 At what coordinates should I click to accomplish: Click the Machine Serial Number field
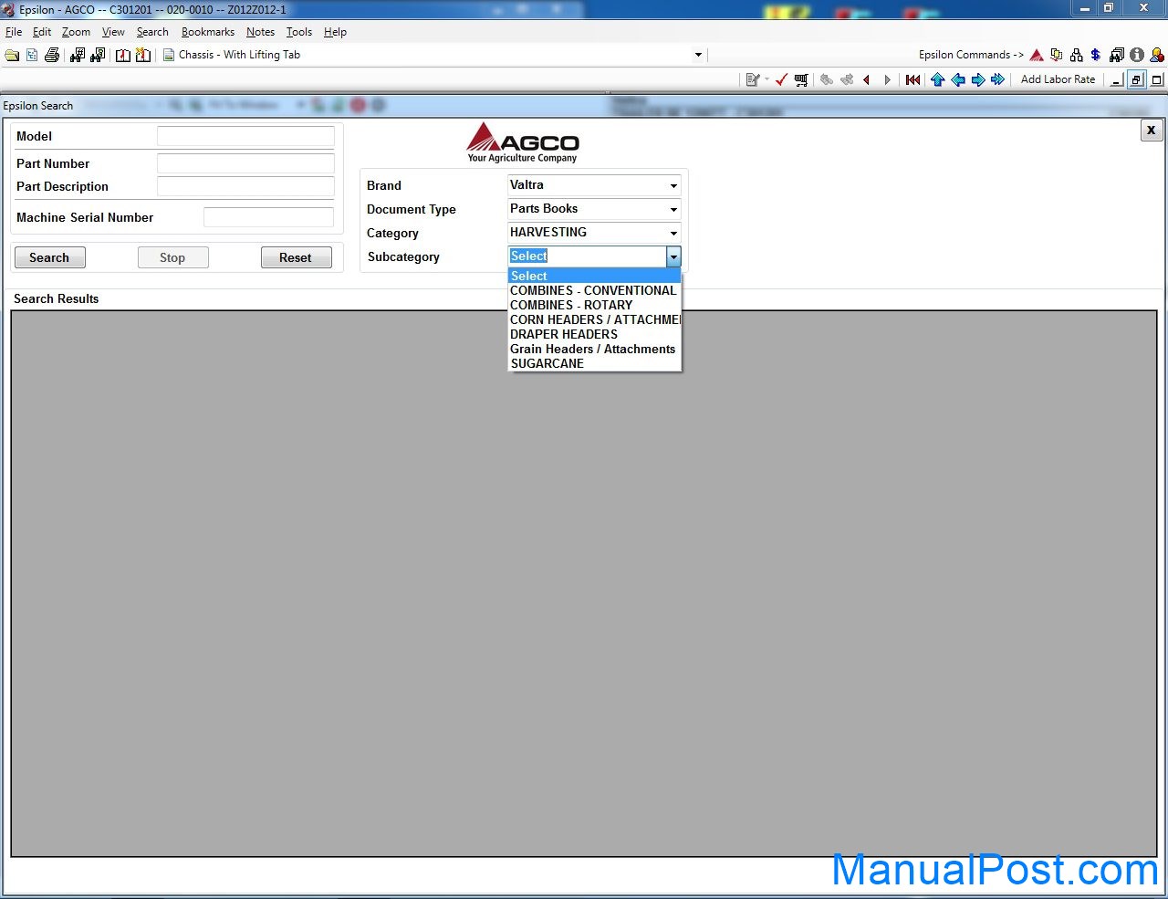coord(268,217)
